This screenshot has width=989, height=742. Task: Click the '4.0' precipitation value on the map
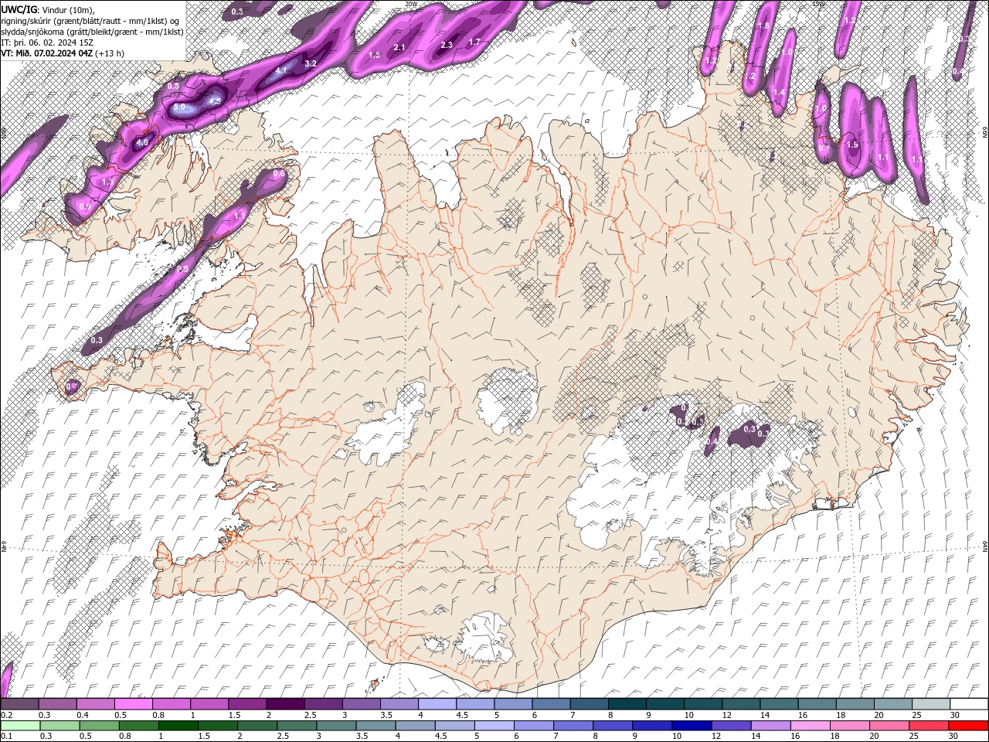[142, 143]
